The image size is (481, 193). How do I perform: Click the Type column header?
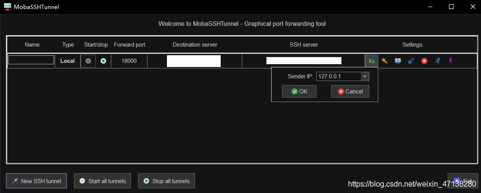click(68, 45)
